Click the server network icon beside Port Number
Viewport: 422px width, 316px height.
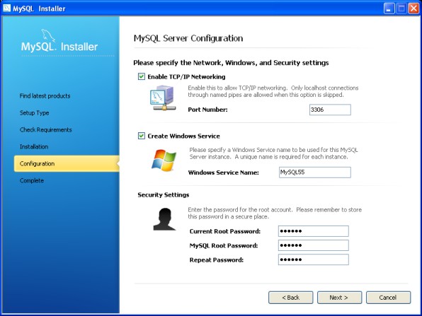coord(162,98)
